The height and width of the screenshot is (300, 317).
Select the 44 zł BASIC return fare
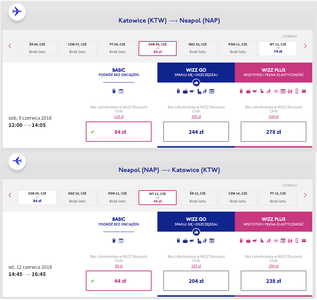click(119, 281)
